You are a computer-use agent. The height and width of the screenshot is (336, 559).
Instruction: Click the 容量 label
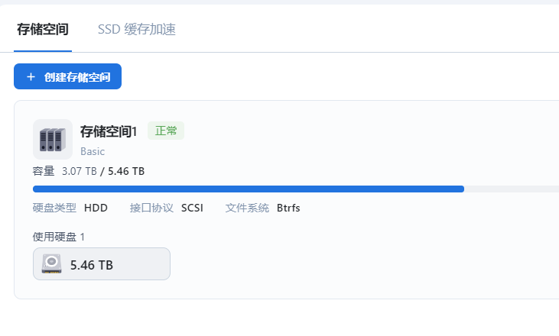44,171
